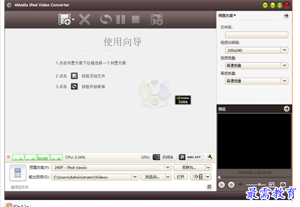This screenshot has width=300, height=207.
Task: Open the 视频质量 video quality dropdown
Action: tap(284, 65)
